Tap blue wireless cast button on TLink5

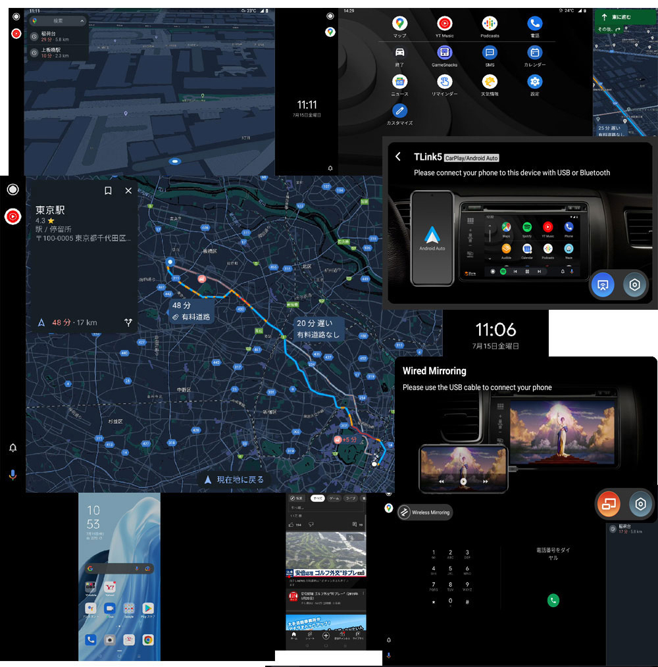click(x=603, y=285)
